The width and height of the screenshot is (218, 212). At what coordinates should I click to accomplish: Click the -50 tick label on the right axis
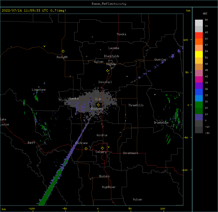[186, 137]
